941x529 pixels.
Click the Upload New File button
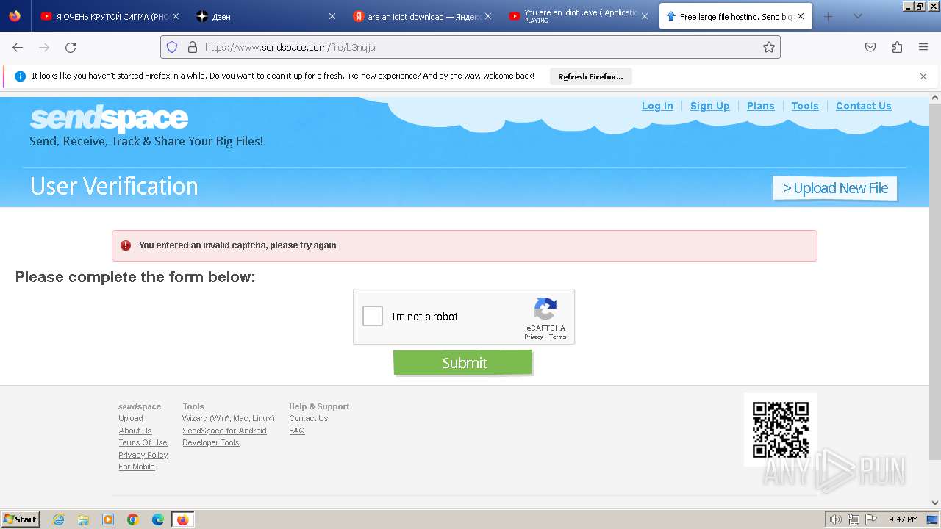coord(835,188)
